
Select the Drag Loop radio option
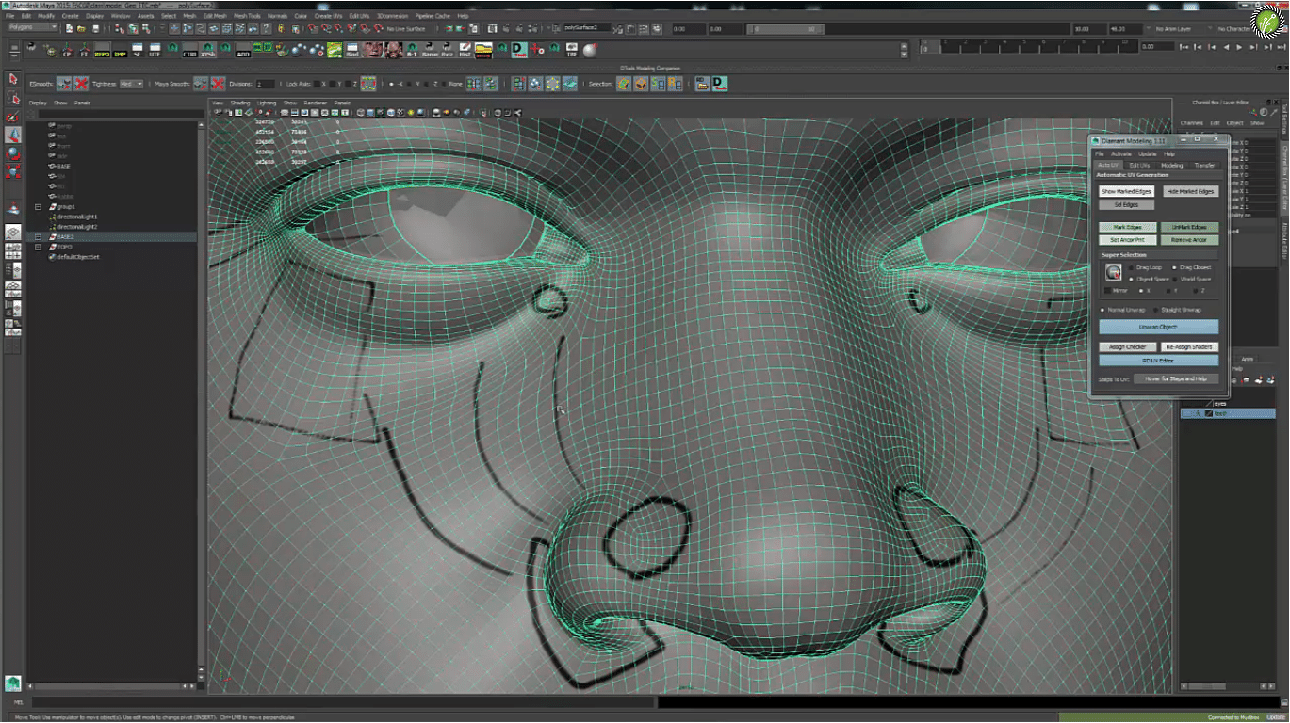[x=1133, y=267]
